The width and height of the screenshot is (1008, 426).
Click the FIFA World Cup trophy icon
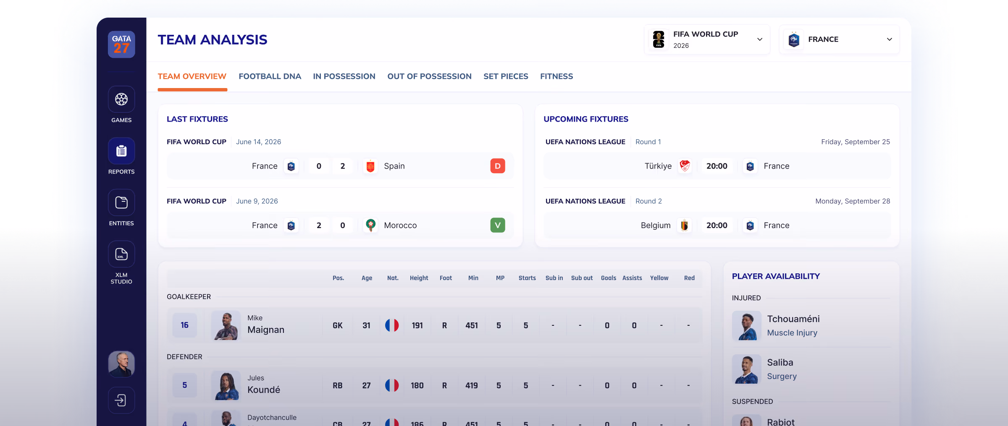[x=659, y=39]
